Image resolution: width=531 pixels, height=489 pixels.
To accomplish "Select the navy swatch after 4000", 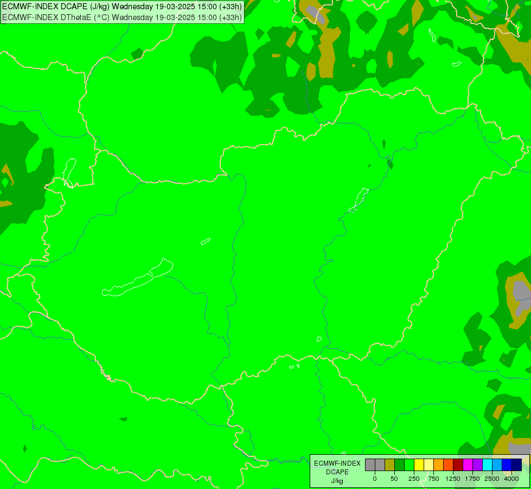I will click(517, 465).
